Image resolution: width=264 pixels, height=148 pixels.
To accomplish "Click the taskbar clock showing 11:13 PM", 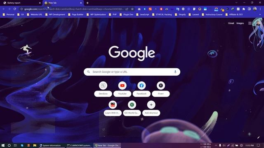I will point(250,145).
